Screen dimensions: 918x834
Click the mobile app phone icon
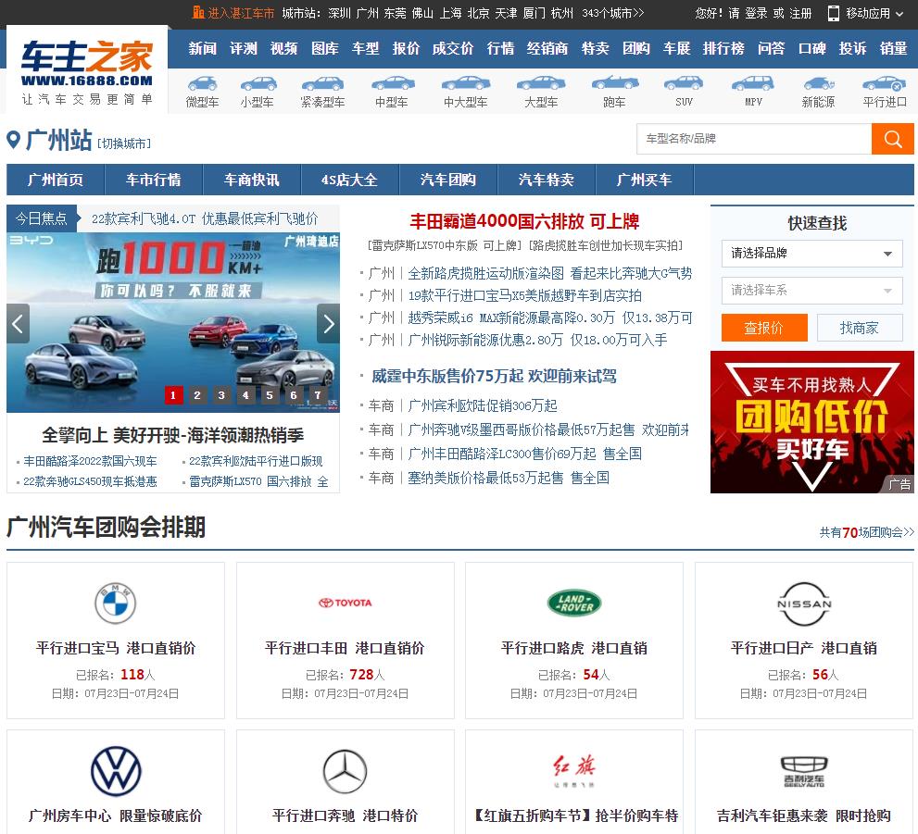pos(833,13)
